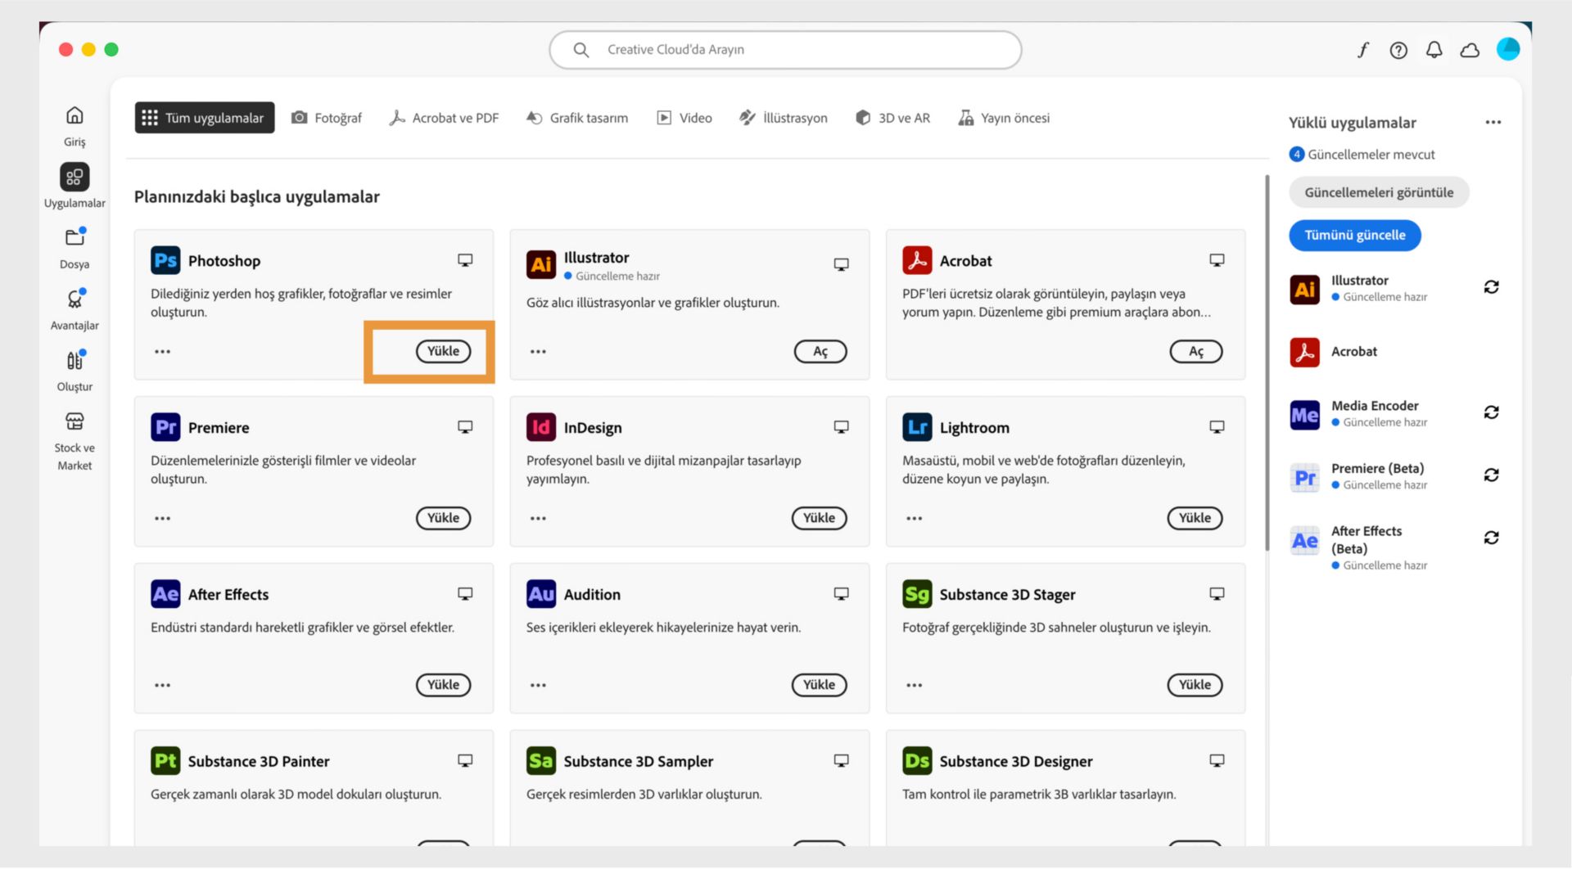Switch to the İllüstrasyon tab
This screenshot has width=1572, height=869.
coord(784,118)
